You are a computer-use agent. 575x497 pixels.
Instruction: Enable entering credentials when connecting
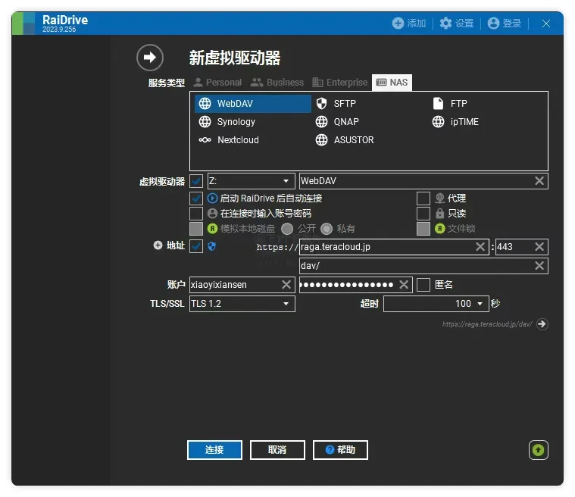(196, 214)
